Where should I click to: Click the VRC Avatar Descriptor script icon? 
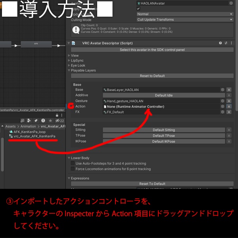coord(73,43)
